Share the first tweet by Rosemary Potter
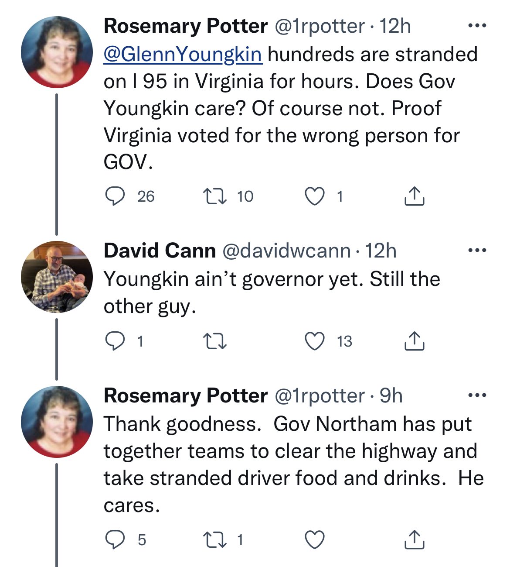 414,196
